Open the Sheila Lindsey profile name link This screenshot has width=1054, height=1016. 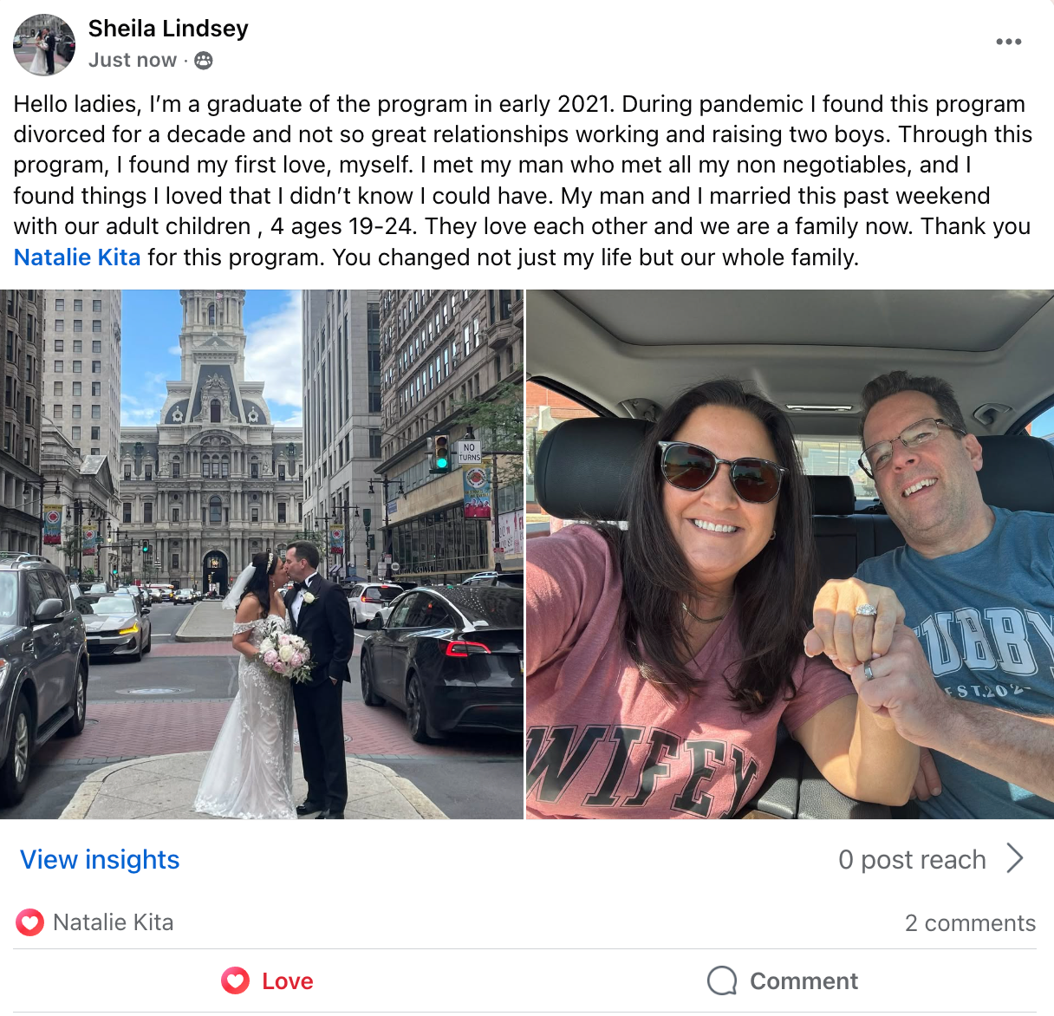pyautogui.click(x=168, y=29)
